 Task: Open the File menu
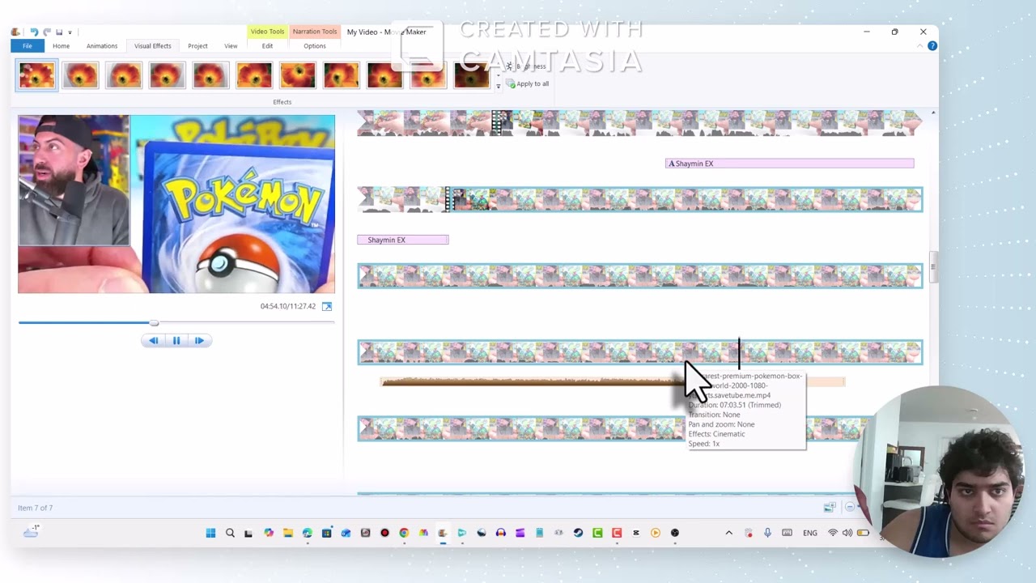point(28,46)
